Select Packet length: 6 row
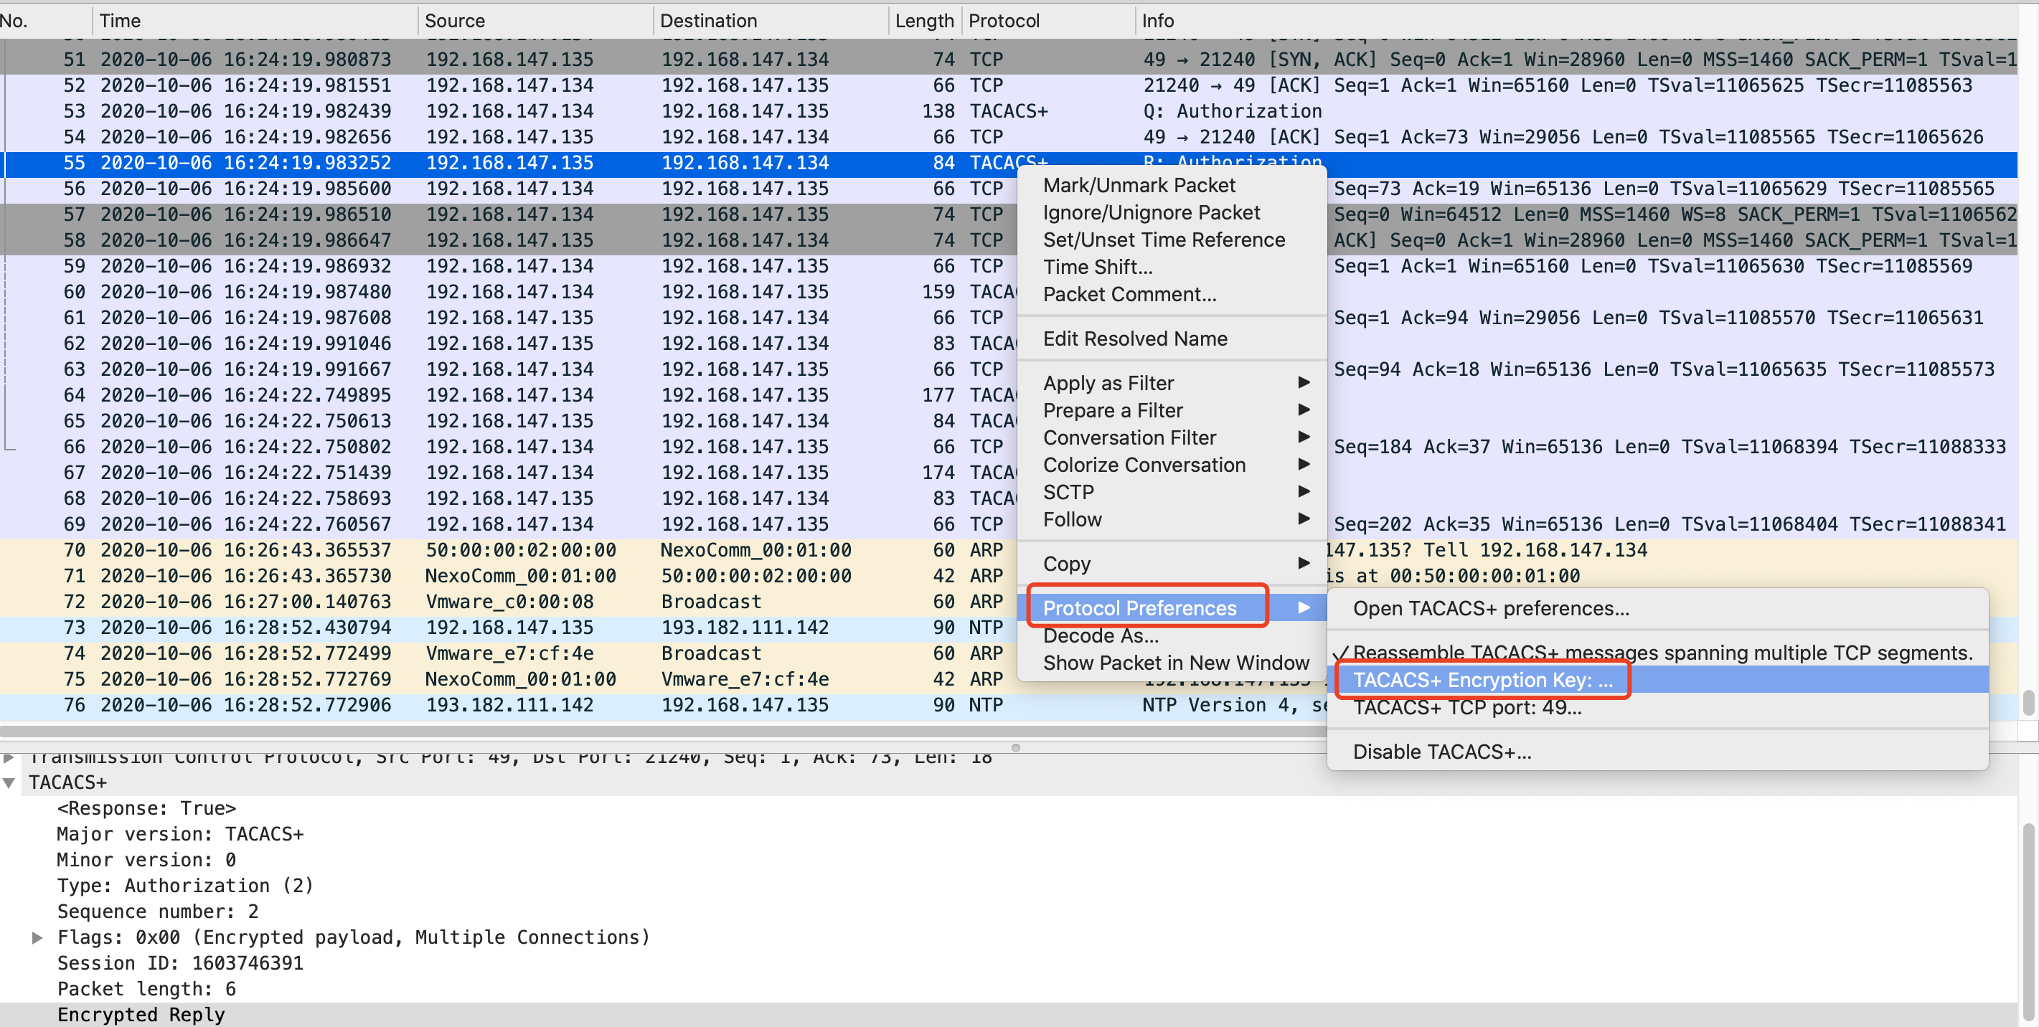The image size is (2039, 1027). tap(1009, 989)
